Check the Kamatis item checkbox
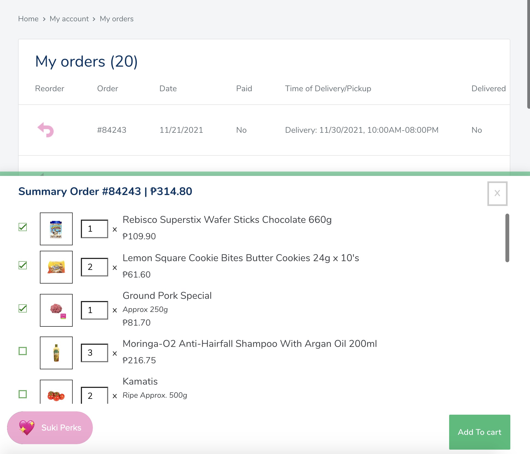The height and width of the screenshot is (454, 530). (x=23, y=394)
